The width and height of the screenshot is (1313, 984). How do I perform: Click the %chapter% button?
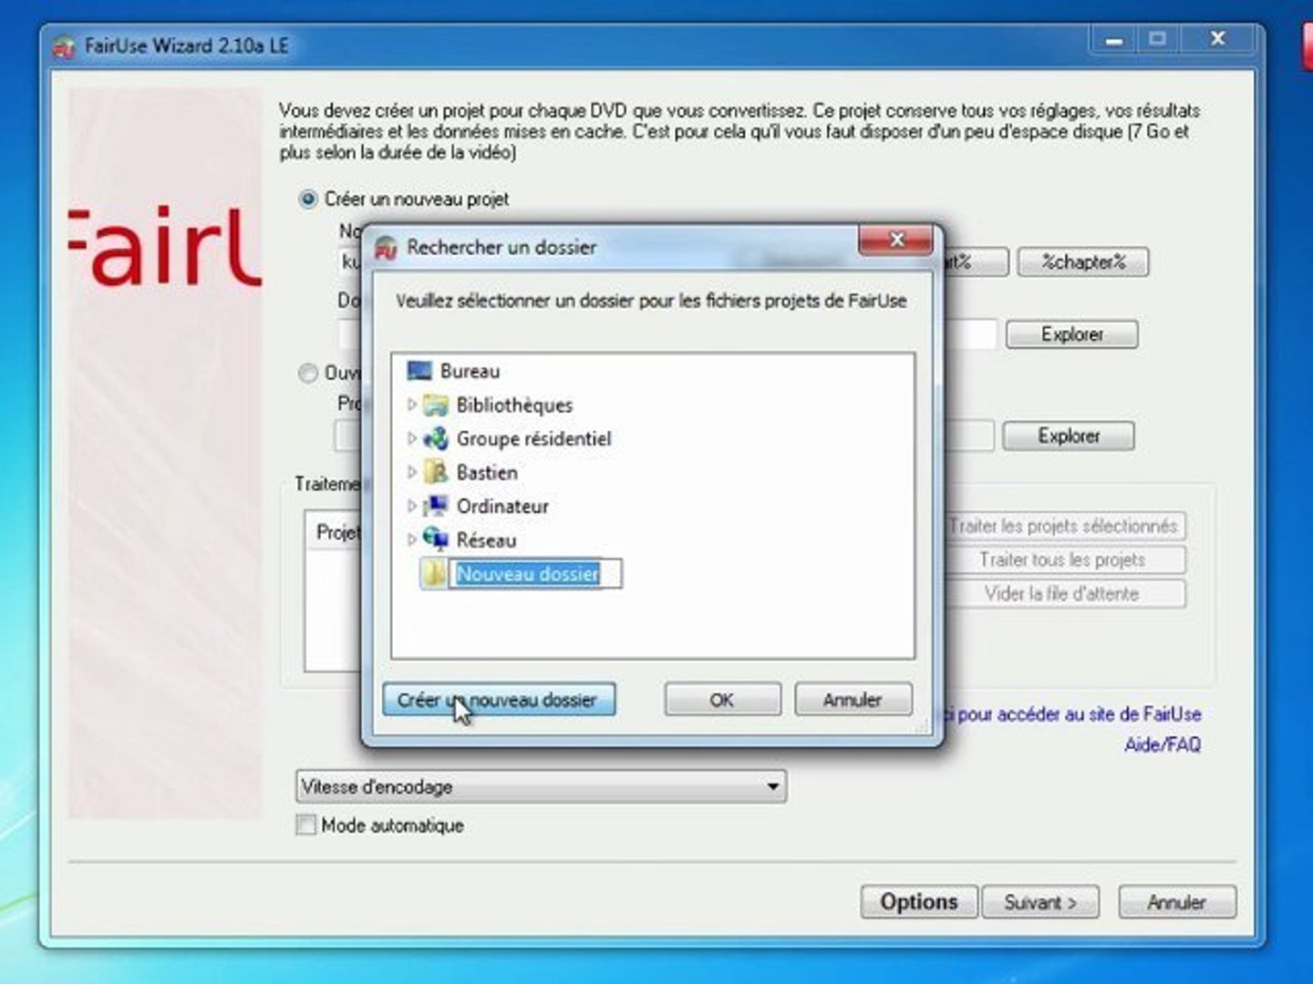pyautogui.click(x=1083, y=262)
